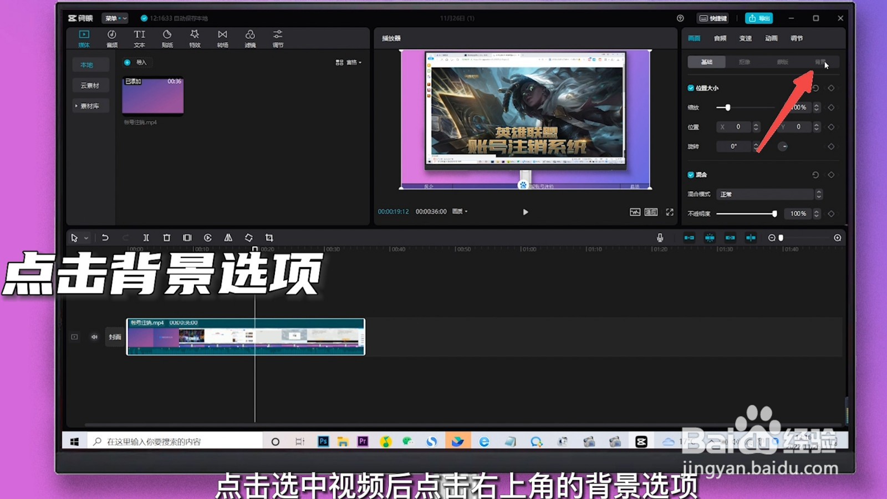
Task: Start voice recording with microphone icon
Action: click(660, 238)
